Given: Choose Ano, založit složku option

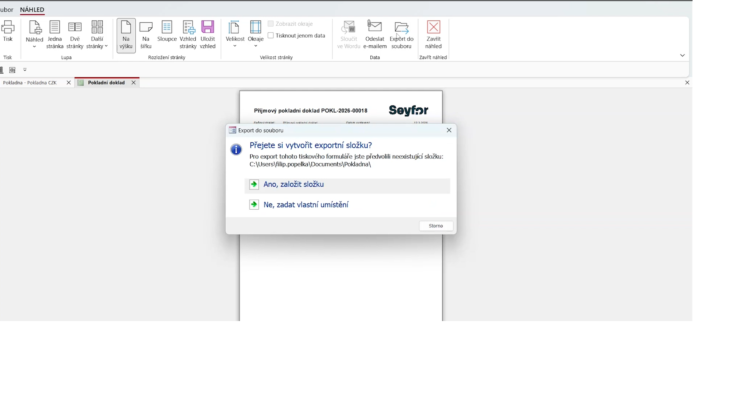Looking at the screenshot, I should click(x=293, y=185).
